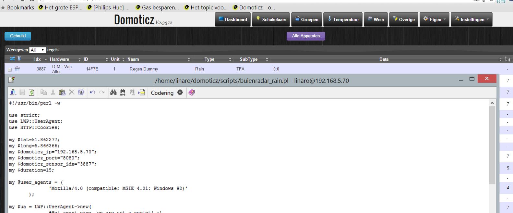Click the purple Alle Apparaten button
The width and height of the screenshot is (513, 213).
point(306,36)
